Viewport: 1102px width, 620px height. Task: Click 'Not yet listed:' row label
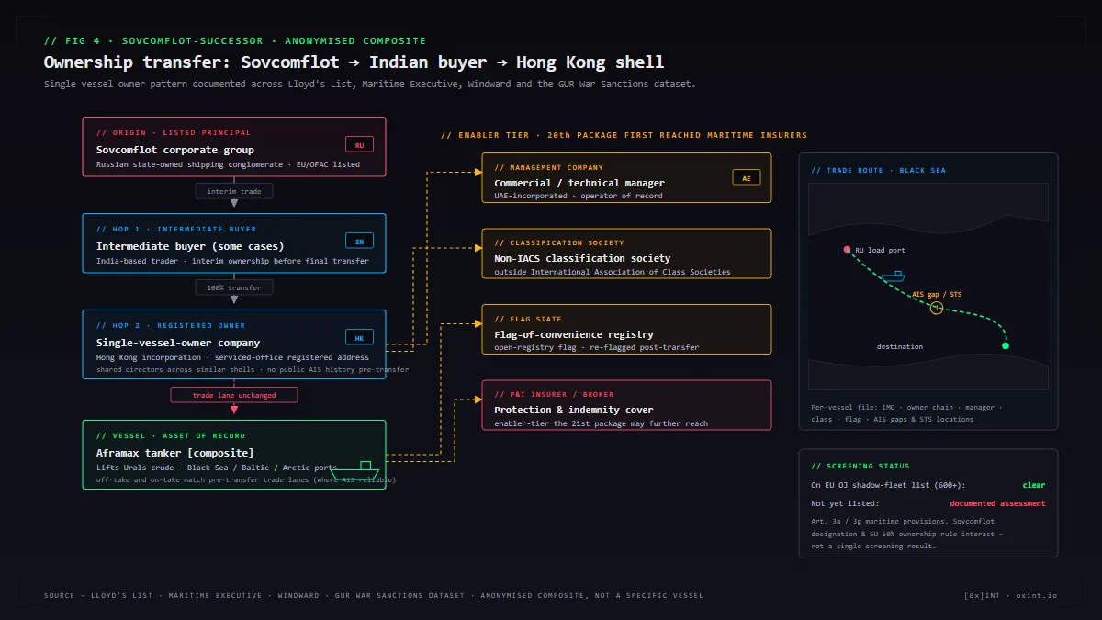[x=845, y=503]
